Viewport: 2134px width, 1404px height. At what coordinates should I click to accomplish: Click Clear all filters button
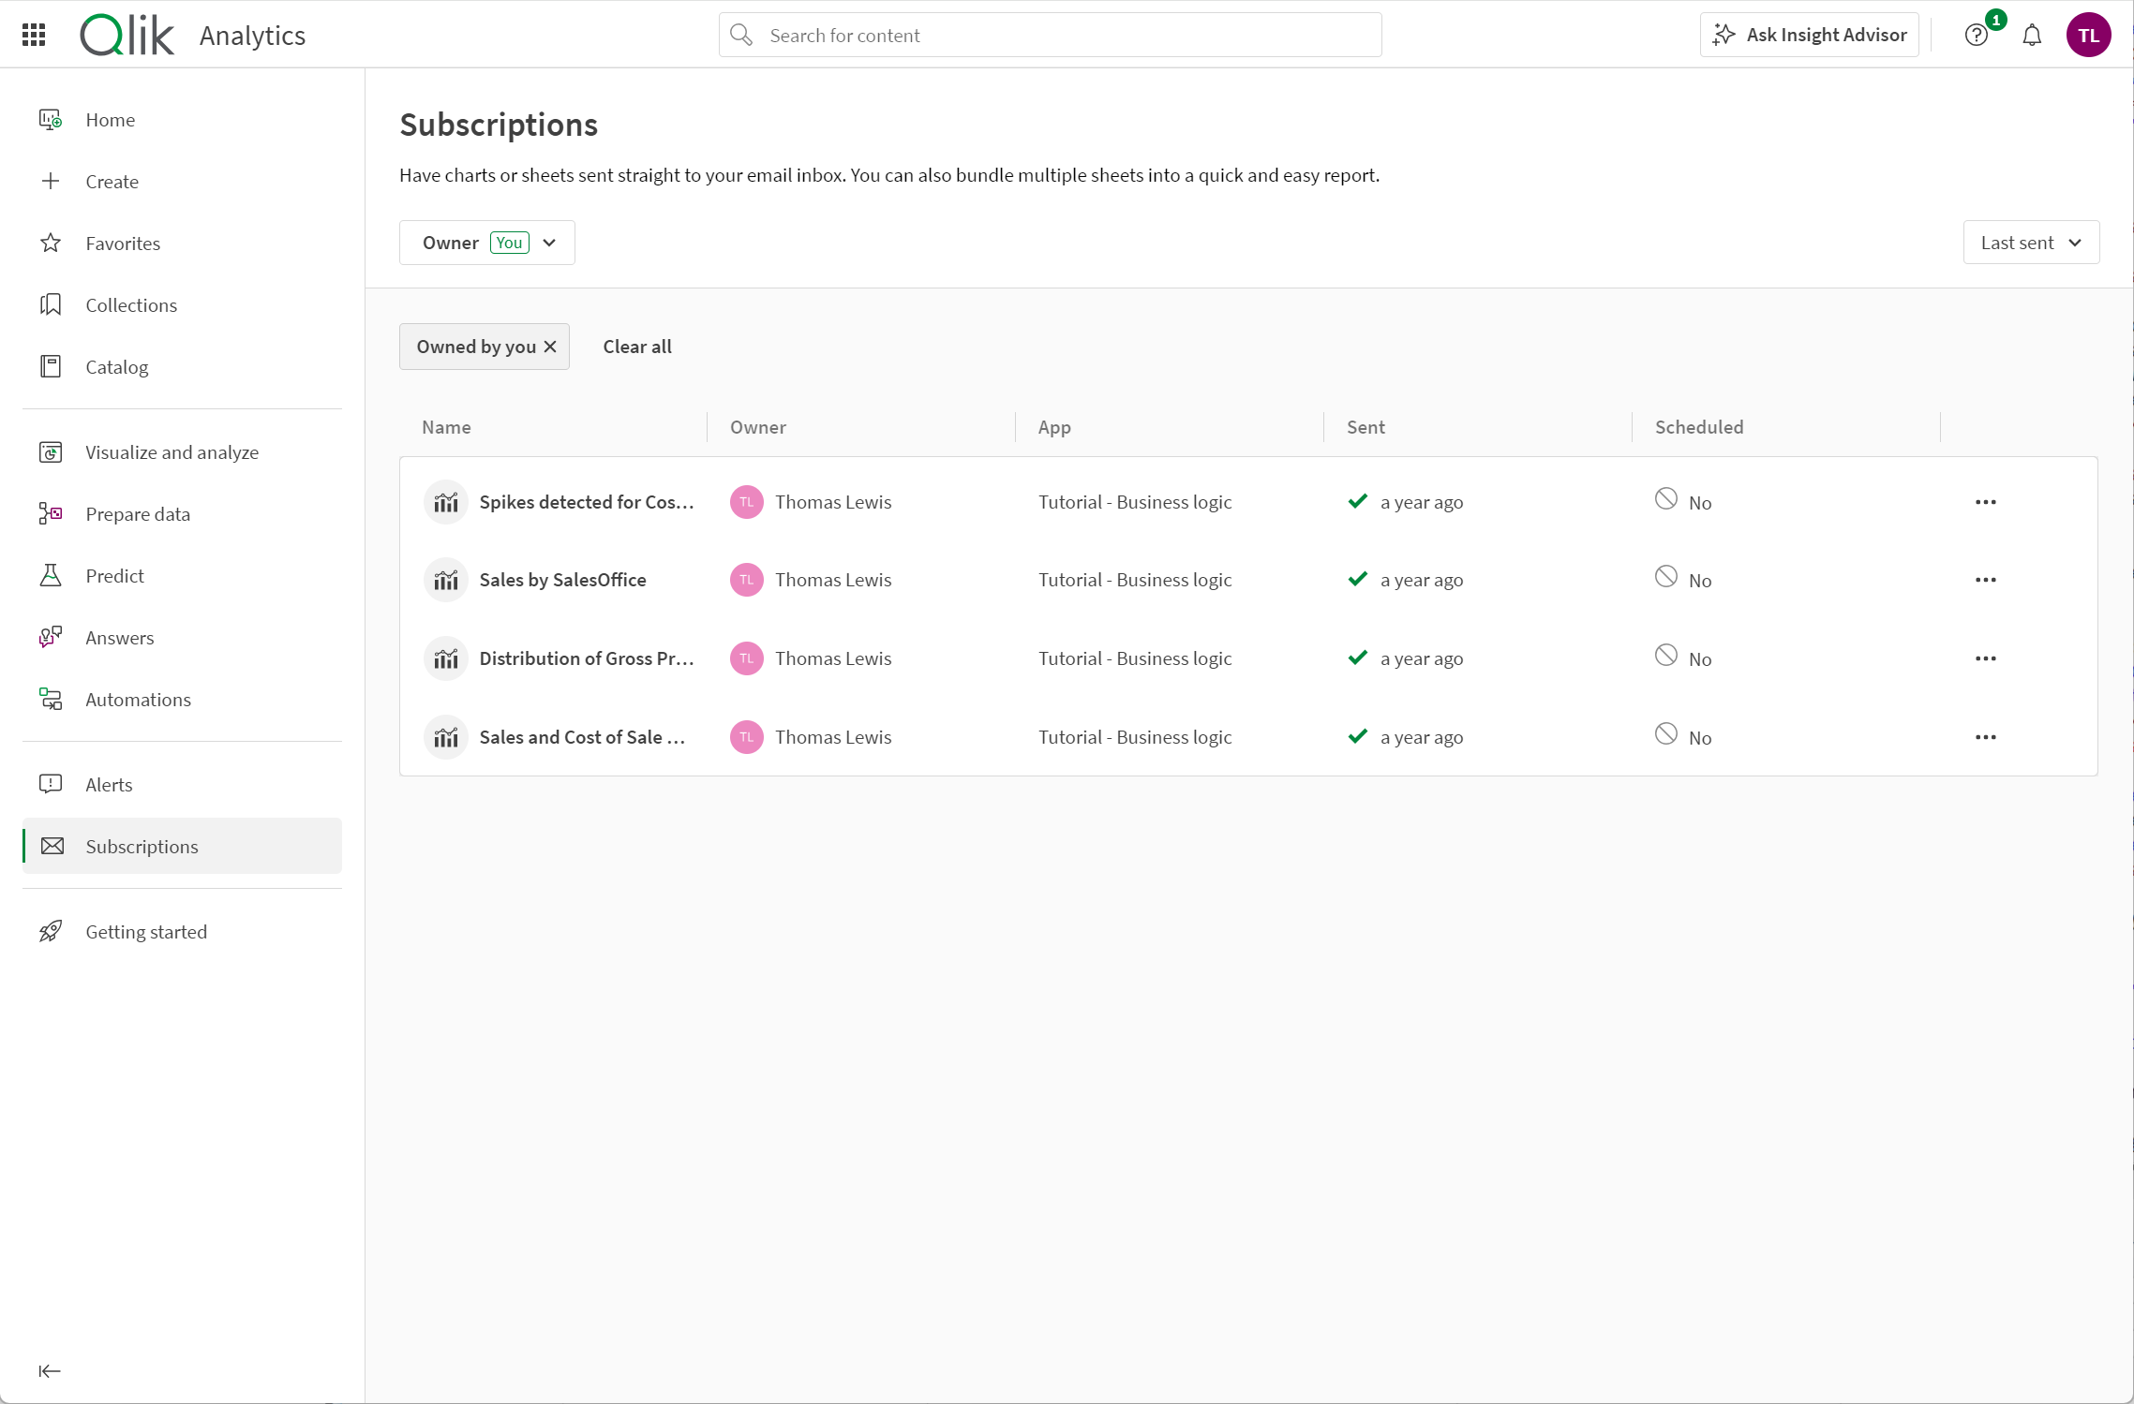[x=636, y=347]
